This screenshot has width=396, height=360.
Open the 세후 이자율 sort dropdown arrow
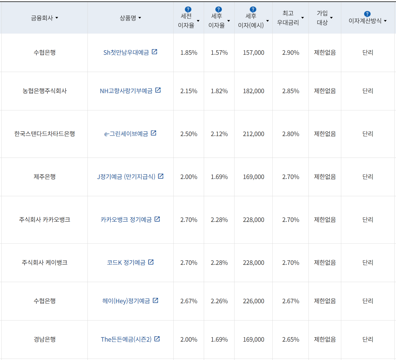point(229,21)
